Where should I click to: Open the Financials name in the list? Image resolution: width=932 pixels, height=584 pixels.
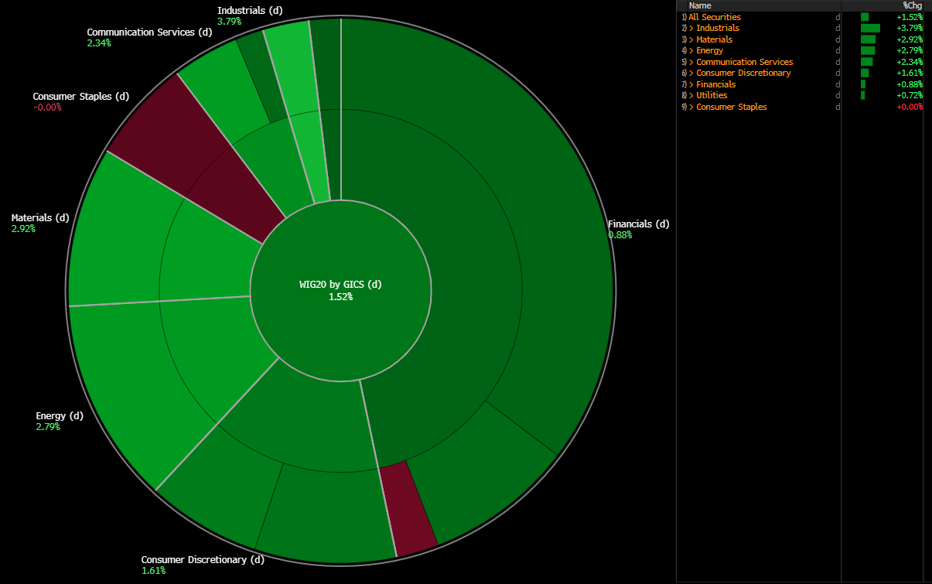pyautogui.click(x=716, y=84)
